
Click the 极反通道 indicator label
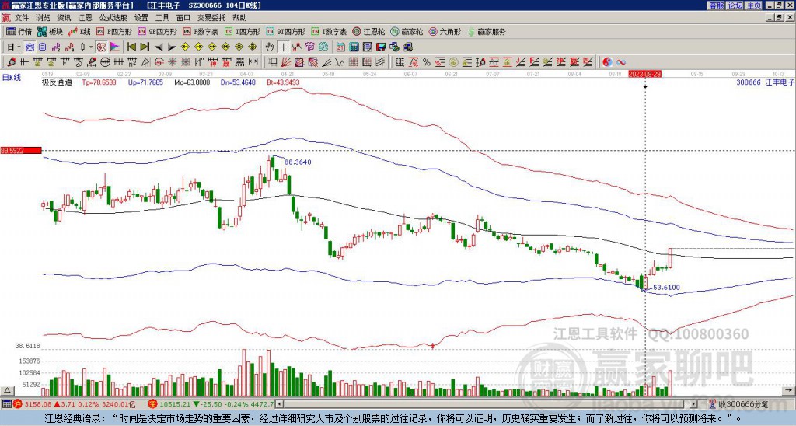57,82
